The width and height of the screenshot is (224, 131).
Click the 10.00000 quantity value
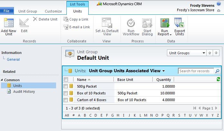tap(168, 93)
